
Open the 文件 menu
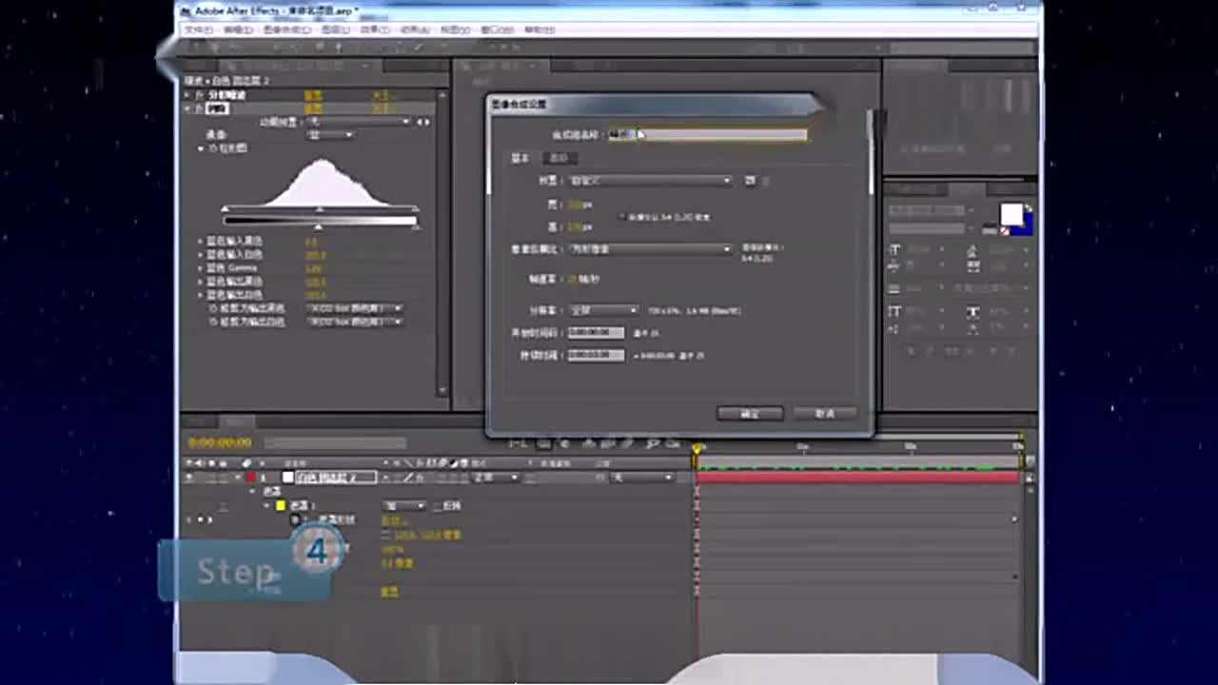point(200,30)
